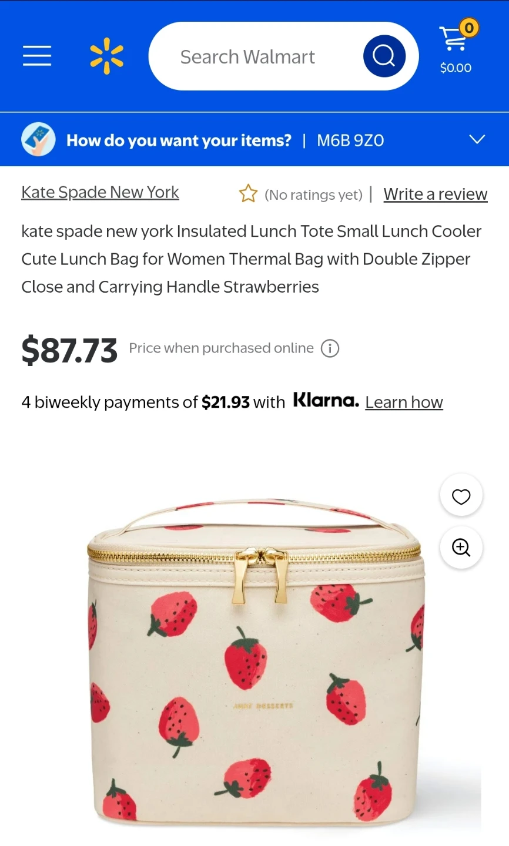Show price info via the i icon
Screen dimensions: 509x846
[x=330, y=348]
